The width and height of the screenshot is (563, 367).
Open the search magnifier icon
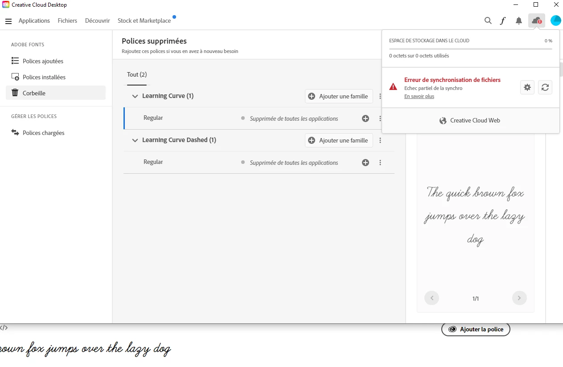pyautogui.click(x=488, y=20)
